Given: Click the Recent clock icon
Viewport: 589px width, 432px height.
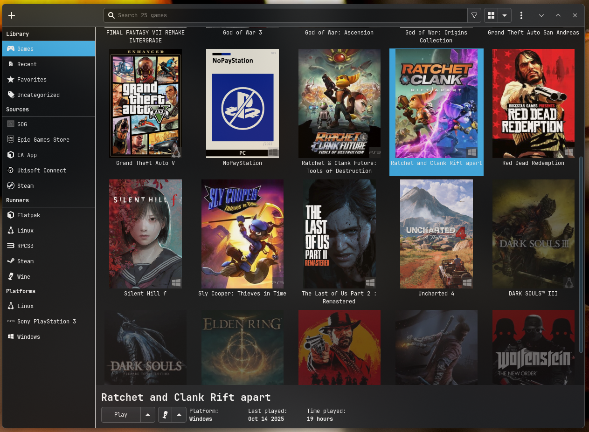Looking at the screenshot, I should (x=11, y=64).
